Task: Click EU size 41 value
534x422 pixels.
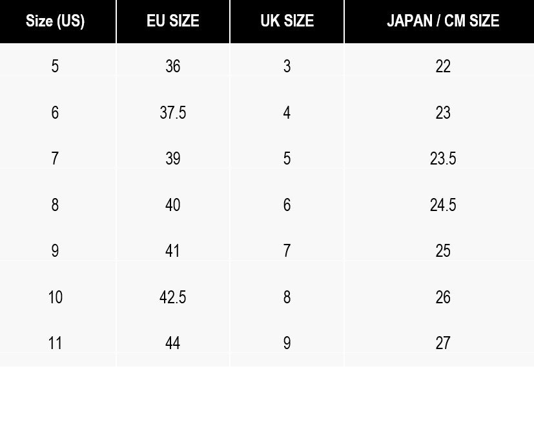Action: click(172, 251)
